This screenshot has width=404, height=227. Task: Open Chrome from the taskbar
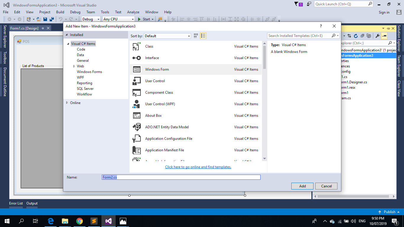79,221
